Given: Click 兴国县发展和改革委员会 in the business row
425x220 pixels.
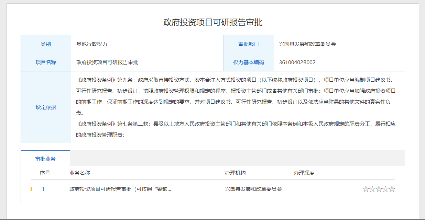Looking at the screenshot, I should point(253,189).
